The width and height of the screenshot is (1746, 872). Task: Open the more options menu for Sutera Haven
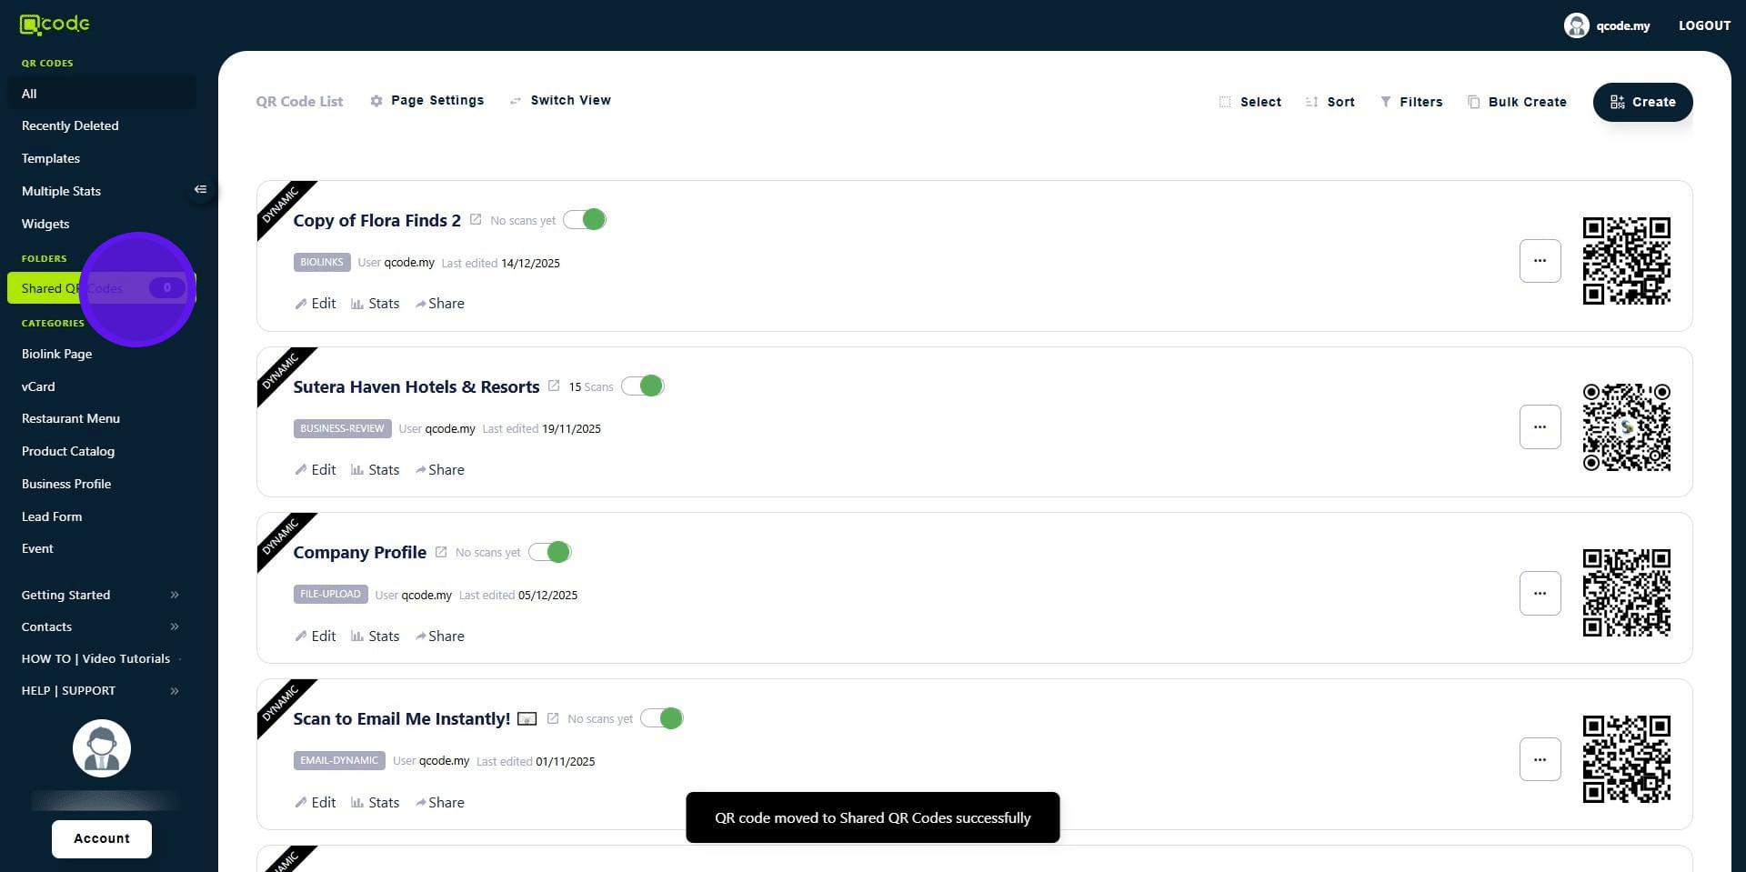point(1540,426)
